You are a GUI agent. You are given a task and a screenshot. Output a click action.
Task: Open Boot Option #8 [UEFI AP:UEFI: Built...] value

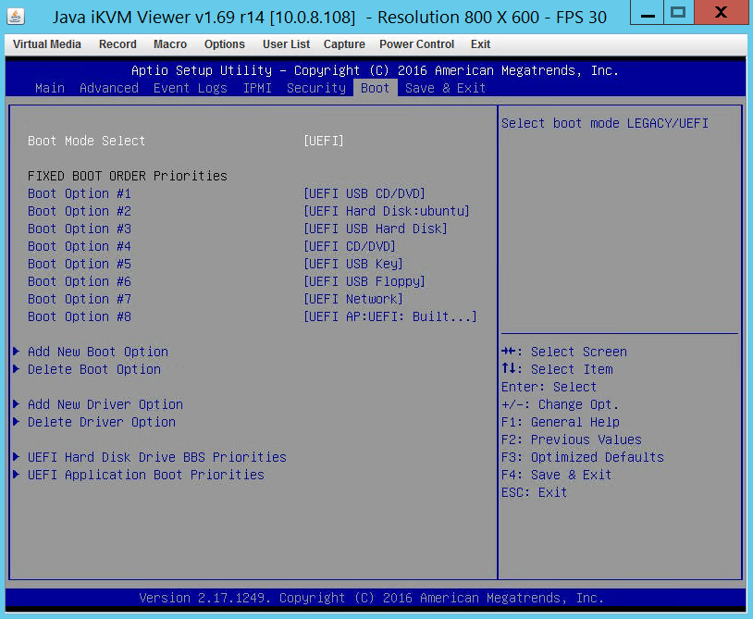390,317
